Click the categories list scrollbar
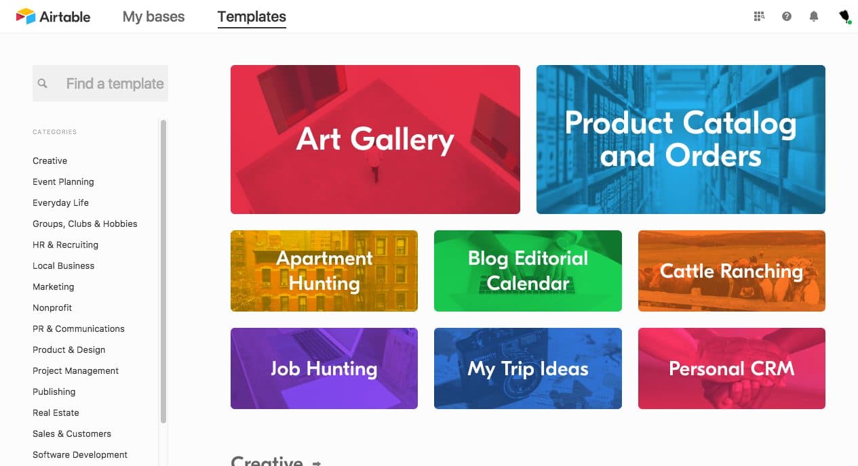This screenshot has height=466, width=858. (x=163, y=271)
